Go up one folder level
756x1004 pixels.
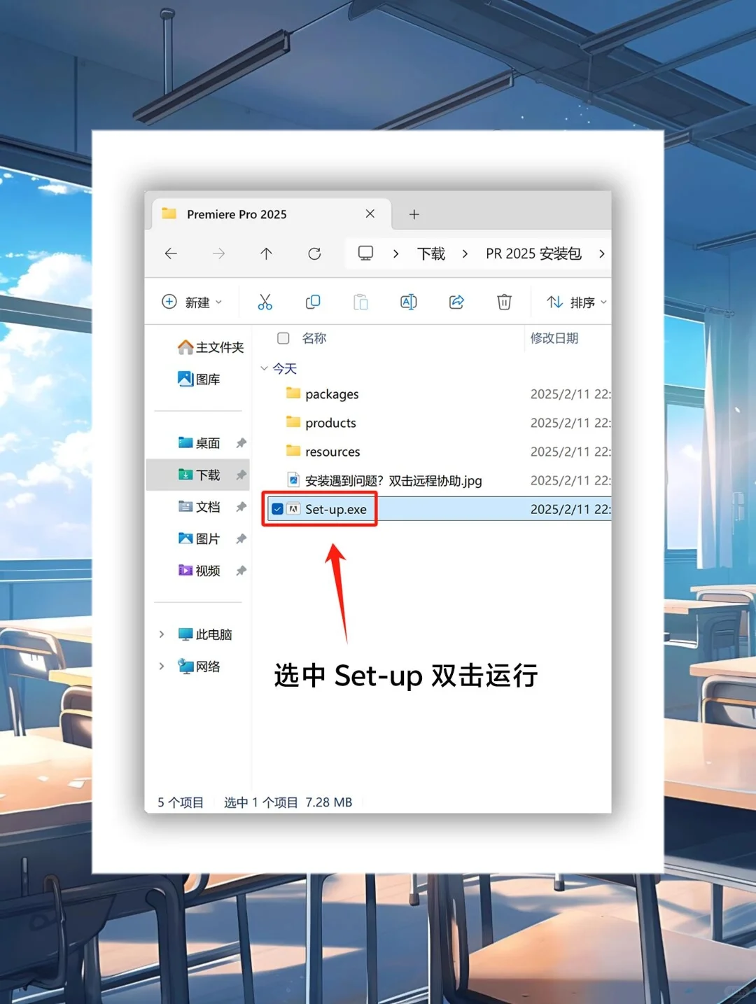(266, 253)
